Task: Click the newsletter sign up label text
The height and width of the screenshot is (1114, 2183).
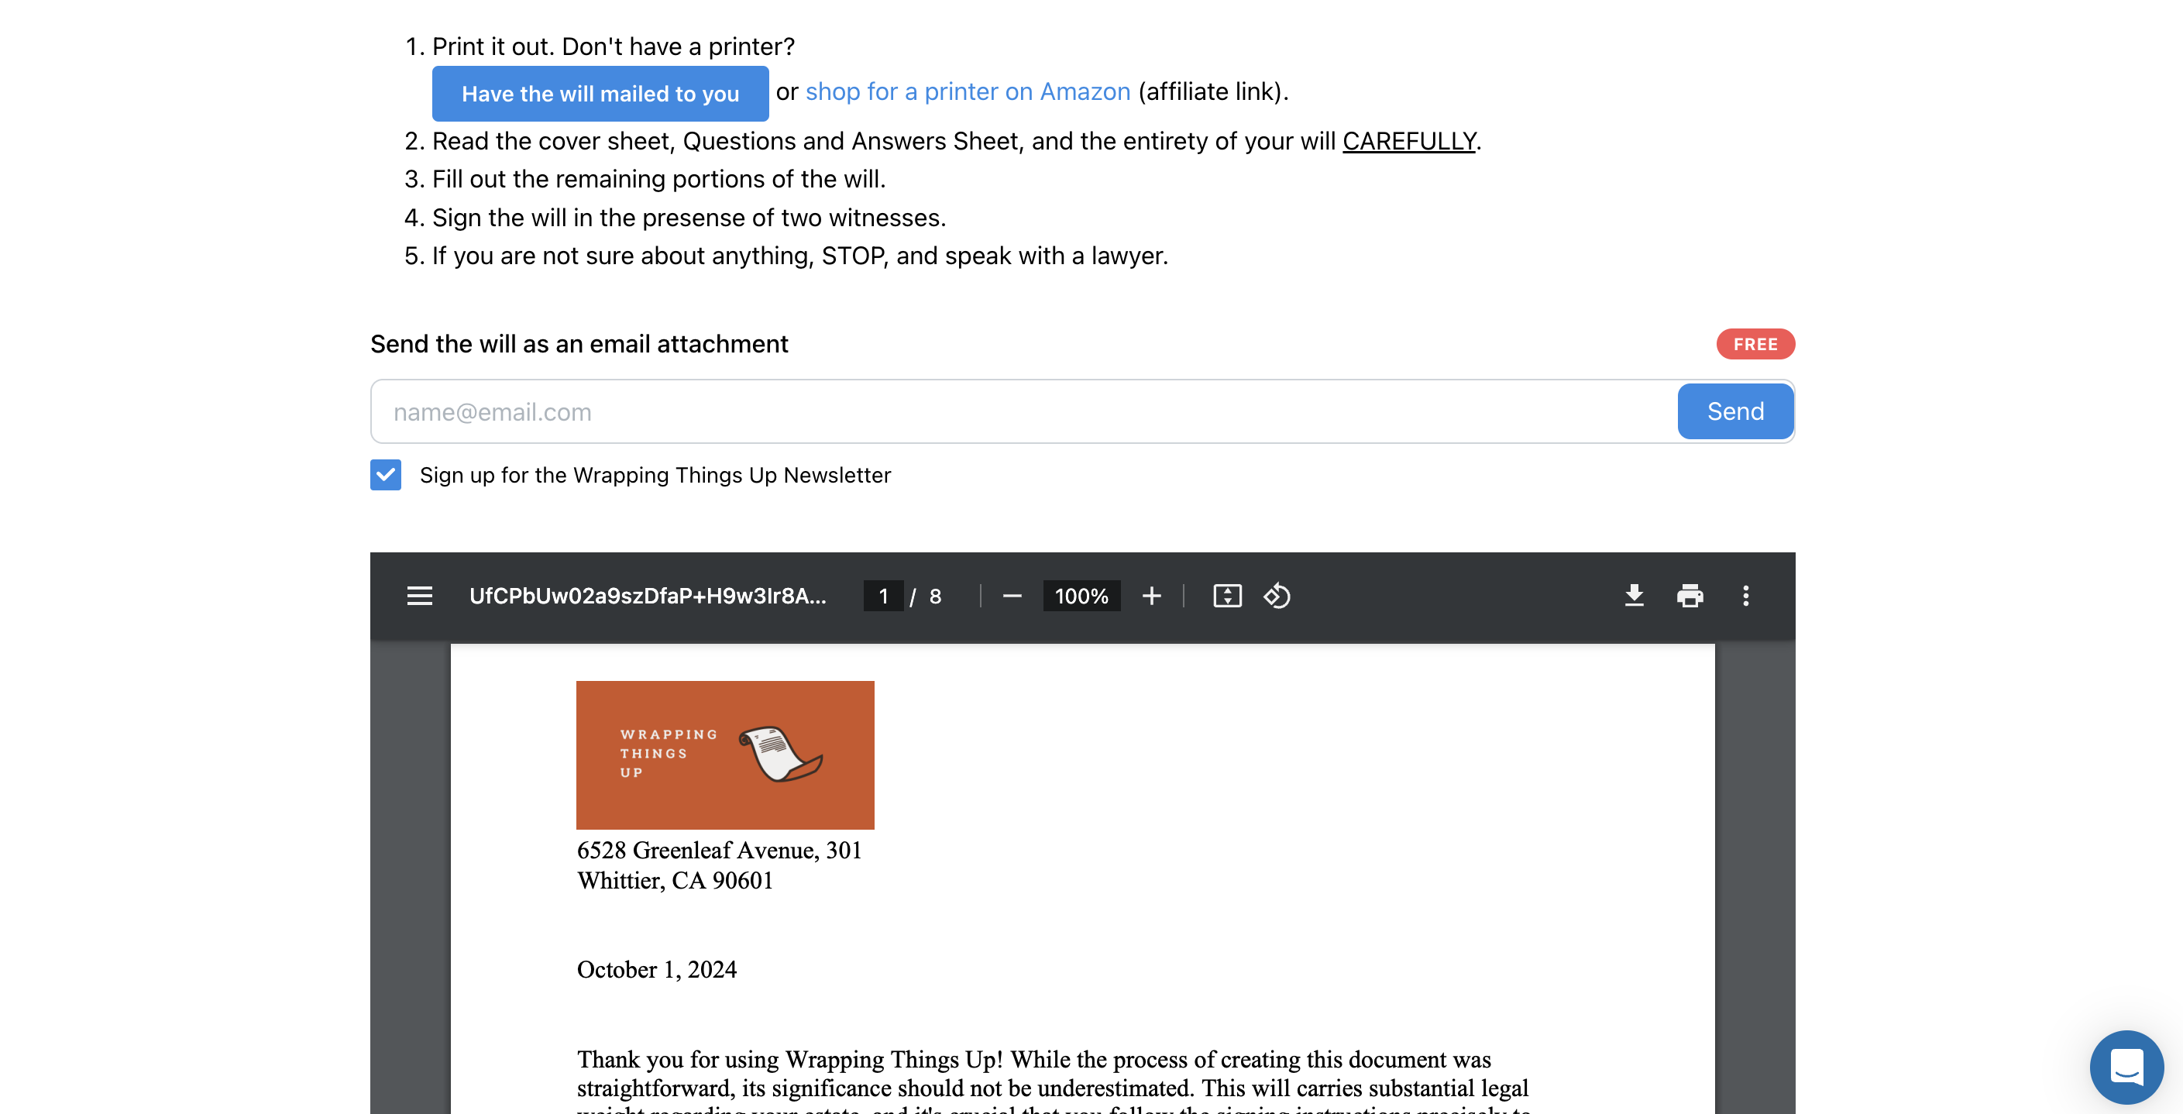Action: [x=655, y=475]
